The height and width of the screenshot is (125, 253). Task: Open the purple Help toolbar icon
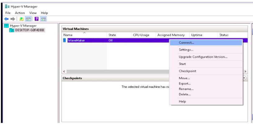36,19
